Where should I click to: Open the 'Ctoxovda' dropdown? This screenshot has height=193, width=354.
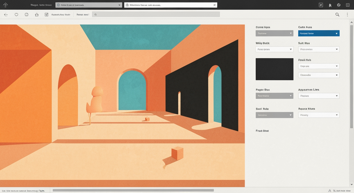click(319, 75)
